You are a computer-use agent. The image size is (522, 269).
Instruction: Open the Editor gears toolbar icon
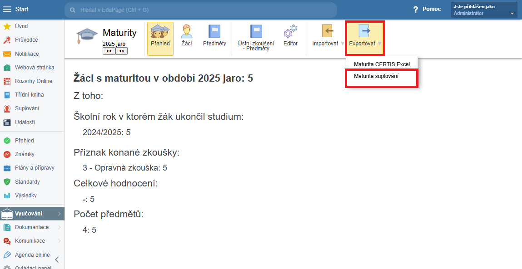point(290,32)
